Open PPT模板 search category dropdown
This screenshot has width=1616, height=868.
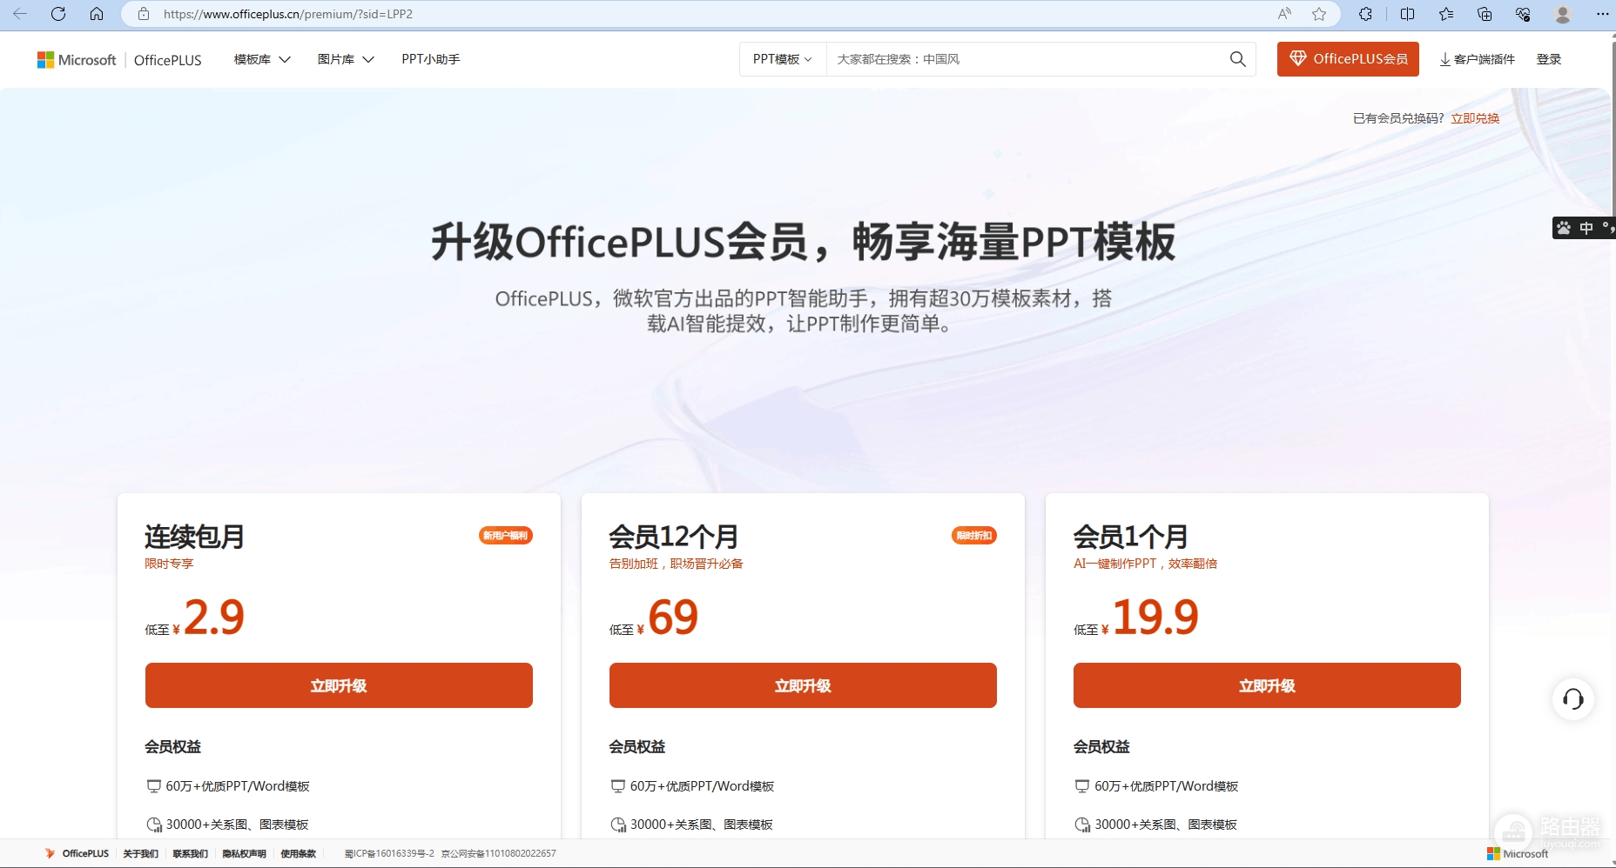pyautogui.click(x=782, y=59)
